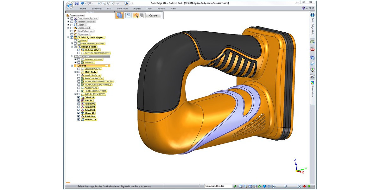Screen dimensions: 380x190
Task: Click the YouTube icon in the sidebar
Action: pyautogui.click(x=312, y=49)
